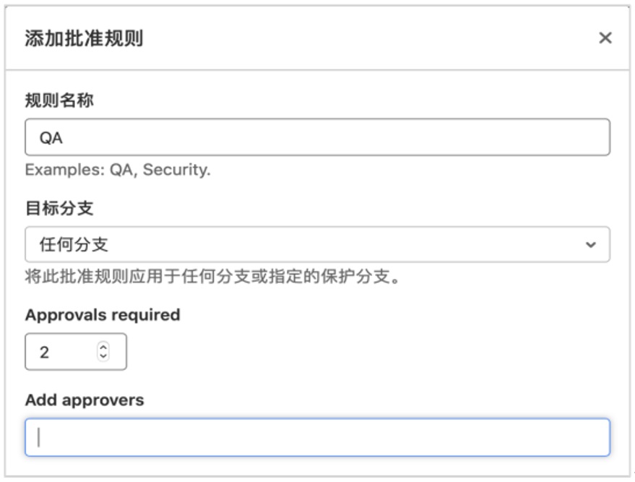Expand the chevron arrow on target branch selector
Screen dimensions: 635x482
coord(591,245)
